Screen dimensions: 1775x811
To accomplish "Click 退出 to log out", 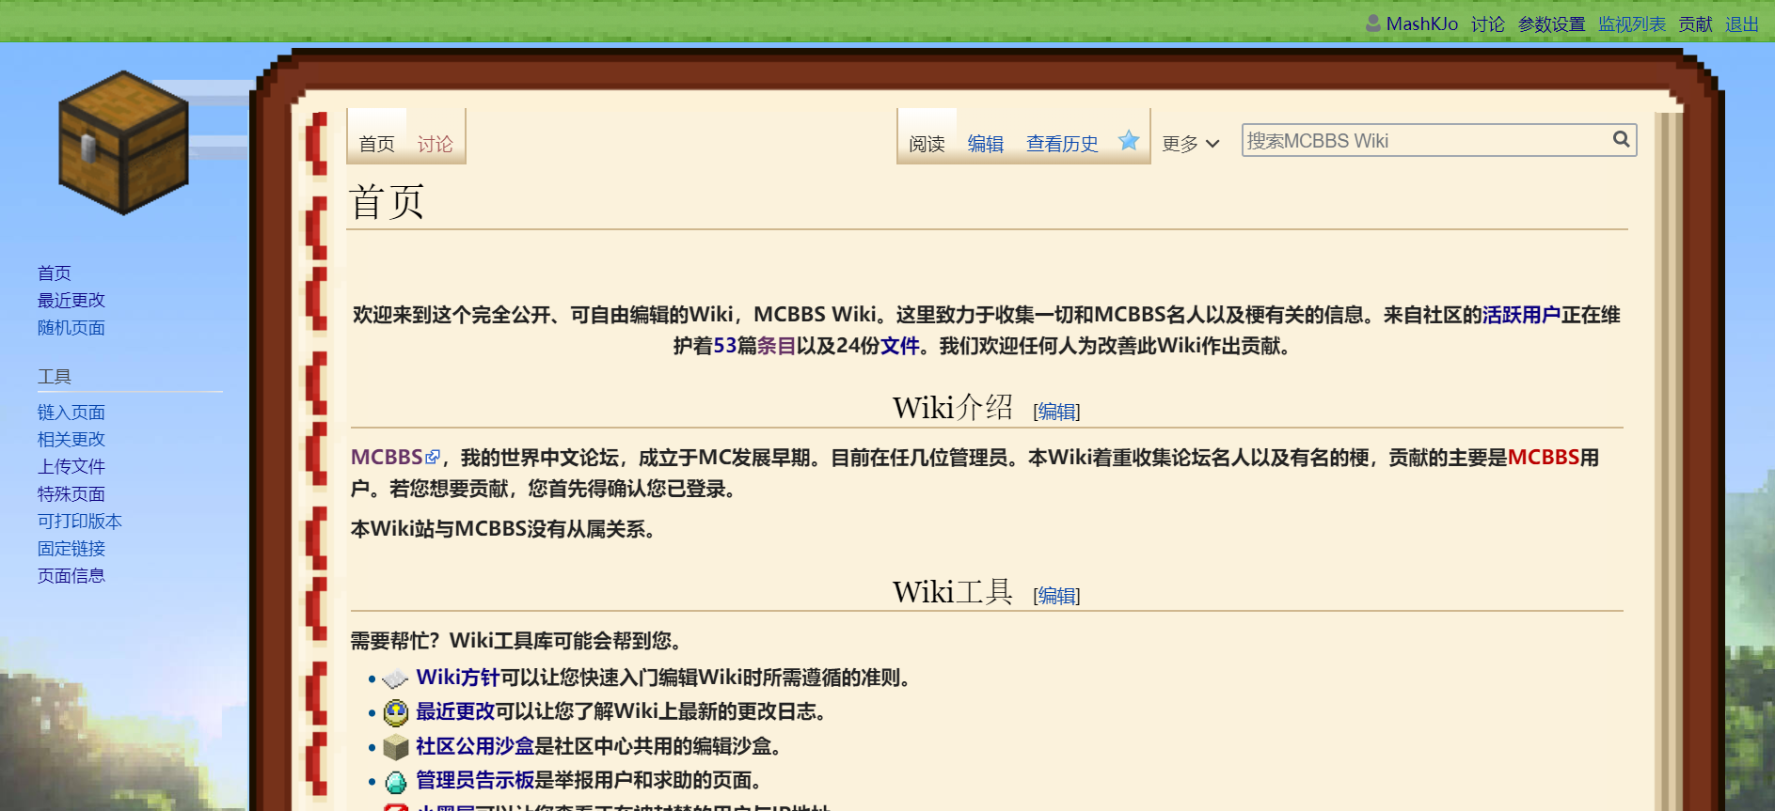I will pyautogui.click(x=1742, y=23).
